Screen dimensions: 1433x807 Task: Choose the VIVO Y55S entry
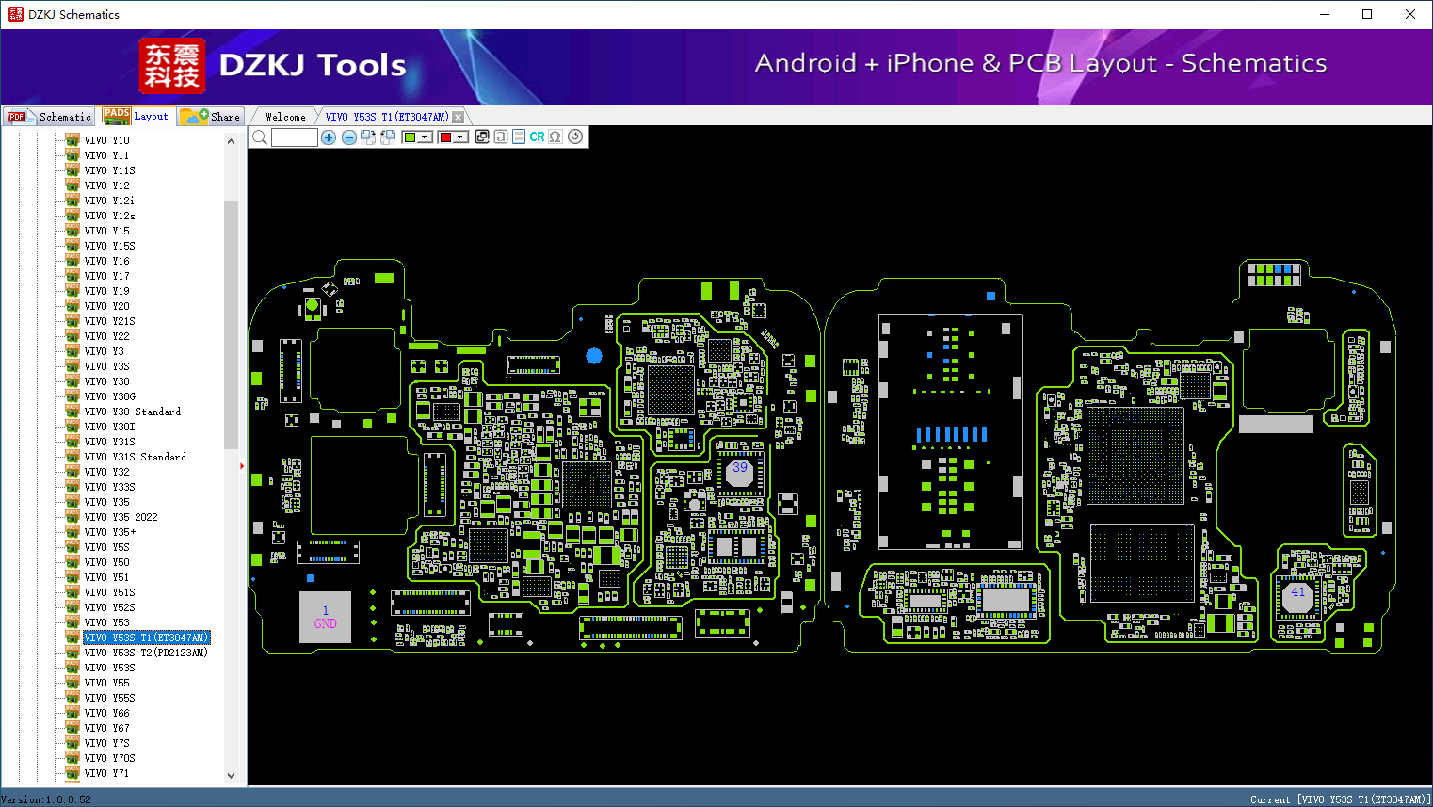110,698
